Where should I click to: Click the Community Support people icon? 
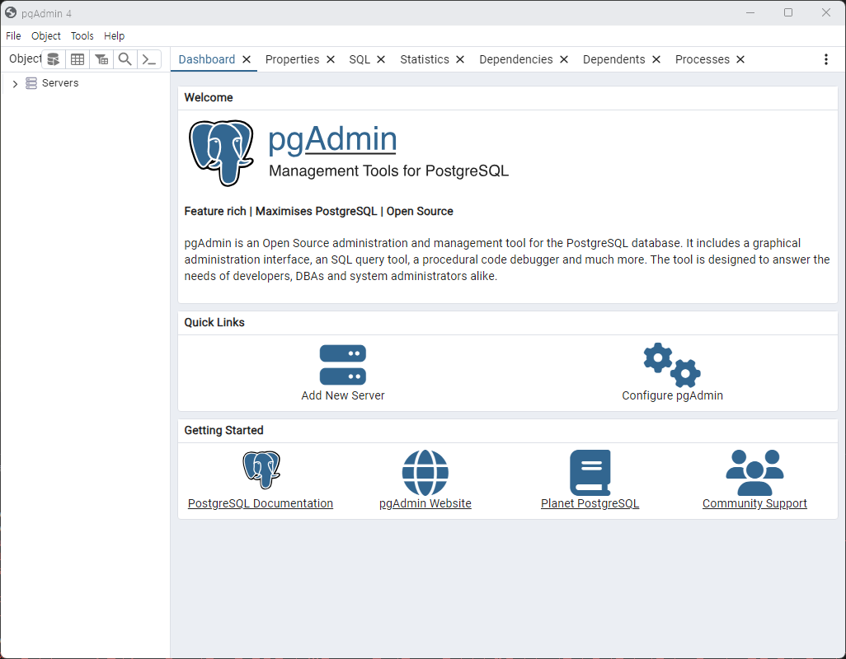[754, 472]
